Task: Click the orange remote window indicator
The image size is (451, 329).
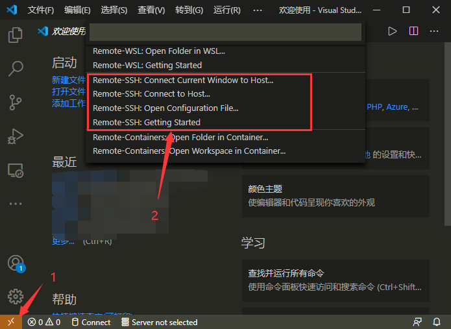Action: 11,322
